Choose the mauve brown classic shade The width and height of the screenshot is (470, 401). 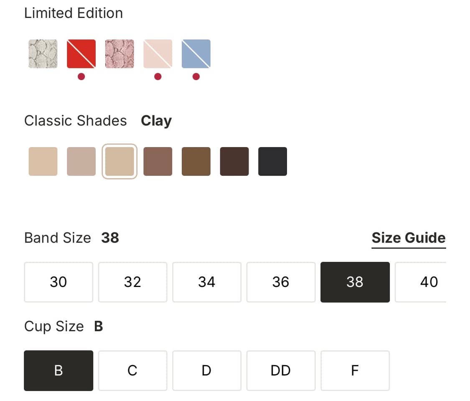point(158,161)
